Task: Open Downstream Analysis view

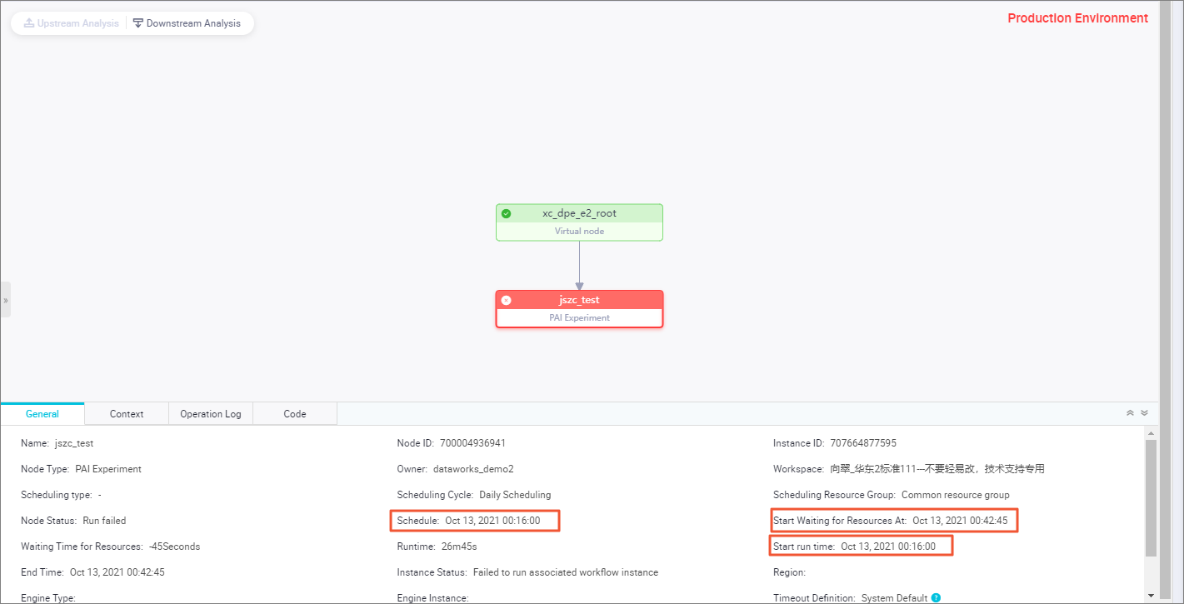Action: click(187, 23)
